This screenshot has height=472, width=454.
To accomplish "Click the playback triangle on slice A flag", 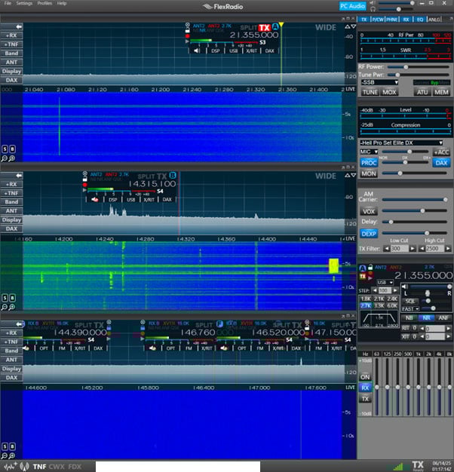I will point(188,41).
